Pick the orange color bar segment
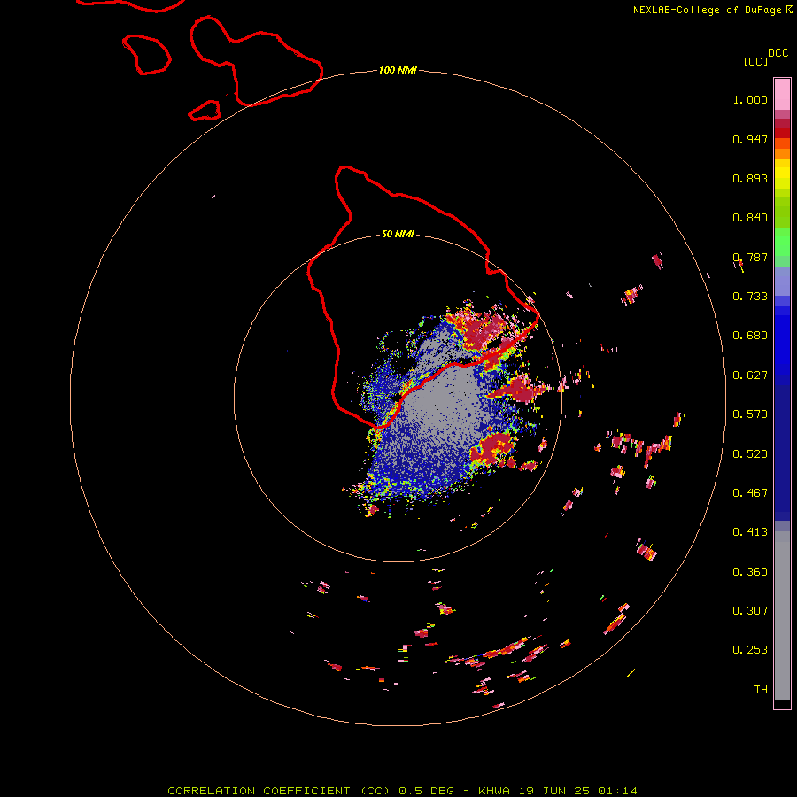797x797 pixels. [x=782, y=153]
